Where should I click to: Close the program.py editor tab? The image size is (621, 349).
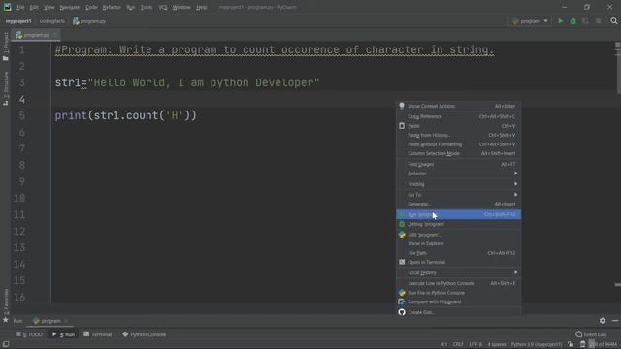(54, 35)
